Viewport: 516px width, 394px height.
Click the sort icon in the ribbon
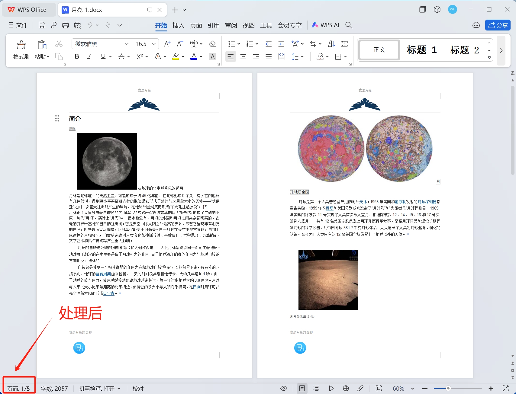[x=331, y=44]
